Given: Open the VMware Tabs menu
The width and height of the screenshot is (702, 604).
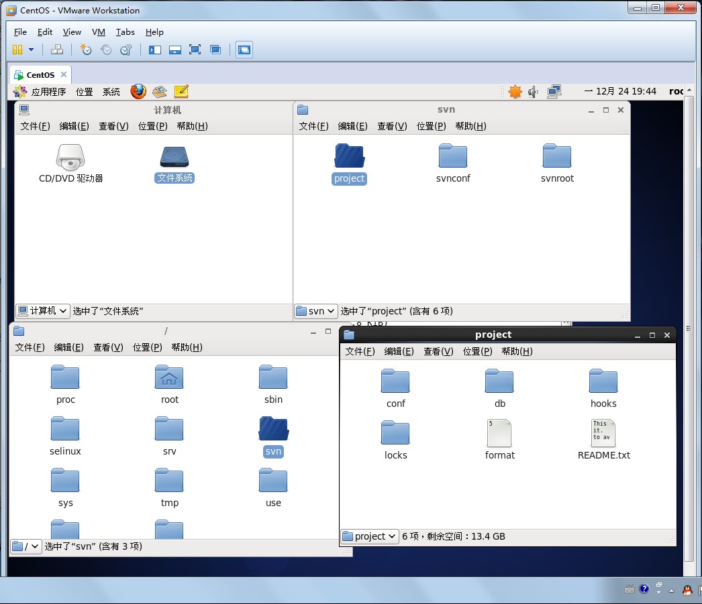Looking at the screenshot, I should [126, 32].
